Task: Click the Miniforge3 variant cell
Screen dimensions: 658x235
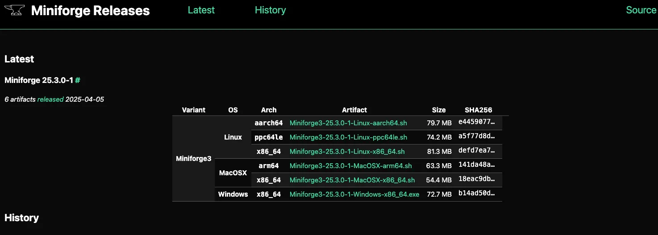Action: click(x=194, y=158)
